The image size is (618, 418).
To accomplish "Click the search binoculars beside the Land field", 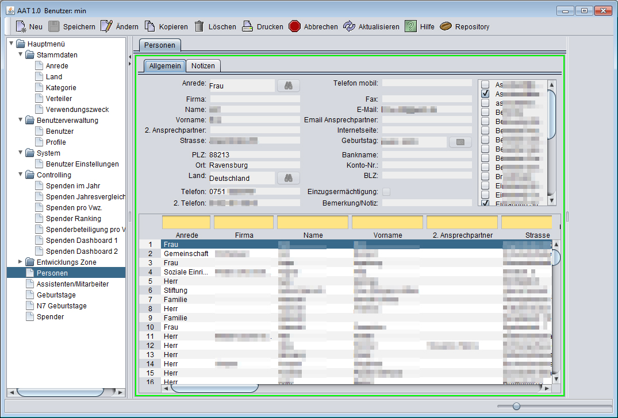I will [x=288, y=177].
